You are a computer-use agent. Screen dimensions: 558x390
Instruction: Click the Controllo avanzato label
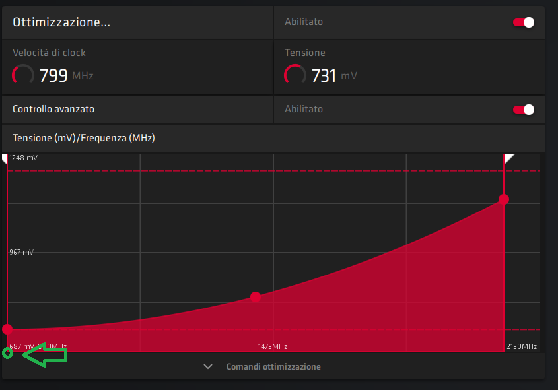click(53, 109)
